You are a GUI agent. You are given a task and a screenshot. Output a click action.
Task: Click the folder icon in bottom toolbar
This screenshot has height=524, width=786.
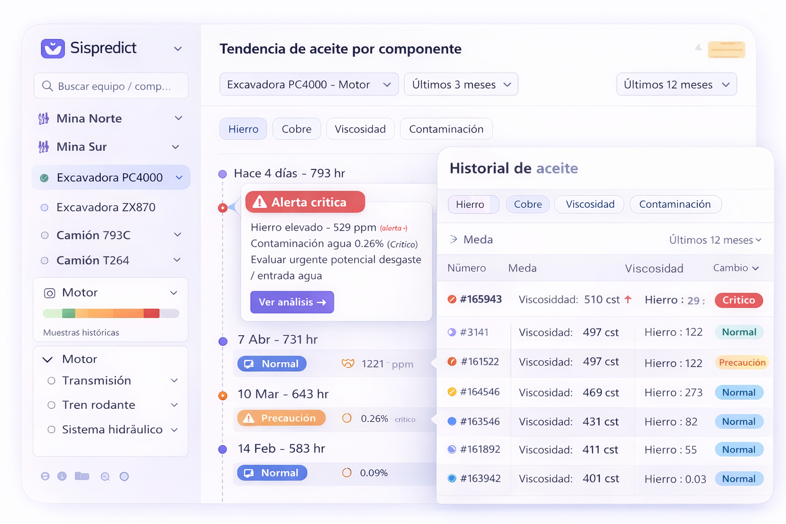coord(82,476)
